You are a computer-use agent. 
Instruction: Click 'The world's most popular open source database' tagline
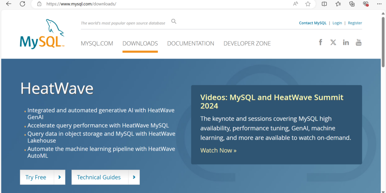(123, 23)
